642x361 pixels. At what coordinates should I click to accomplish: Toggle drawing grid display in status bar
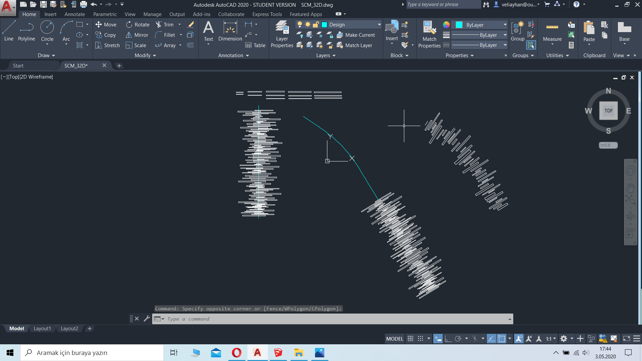pyautogui.click(x=411, y=339)
